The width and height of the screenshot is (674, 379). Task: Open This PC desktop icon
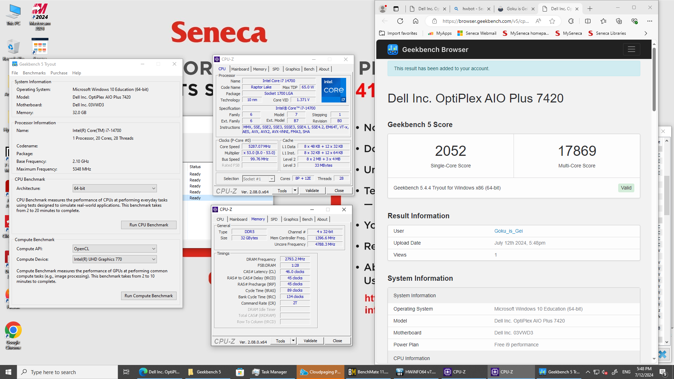[13, 15]
